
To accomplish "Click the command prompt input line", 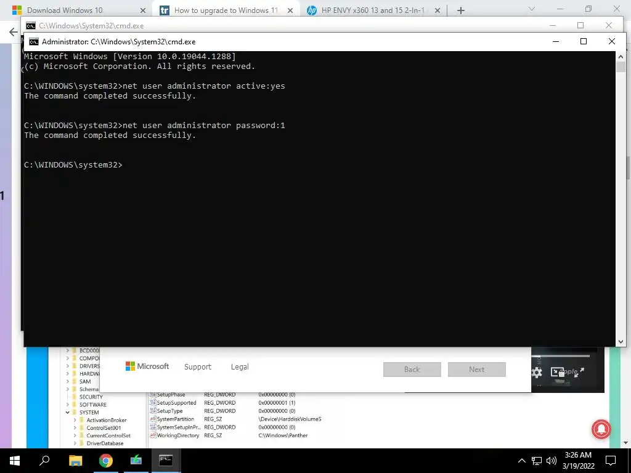I will point(73,165).
